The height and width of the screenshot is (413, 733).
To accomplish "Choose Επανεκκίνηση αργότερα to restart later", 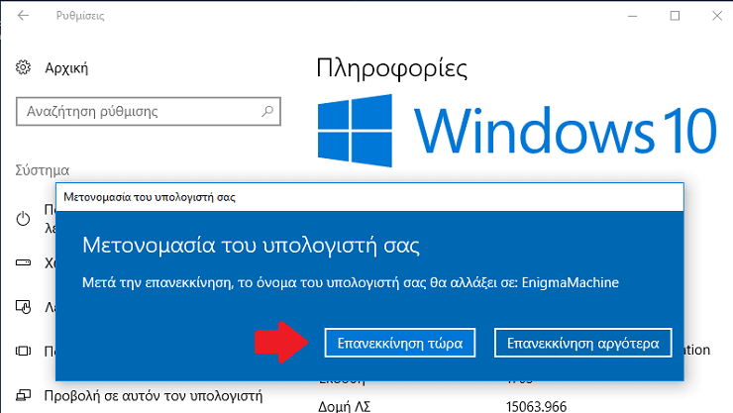I will click(583, 343).
